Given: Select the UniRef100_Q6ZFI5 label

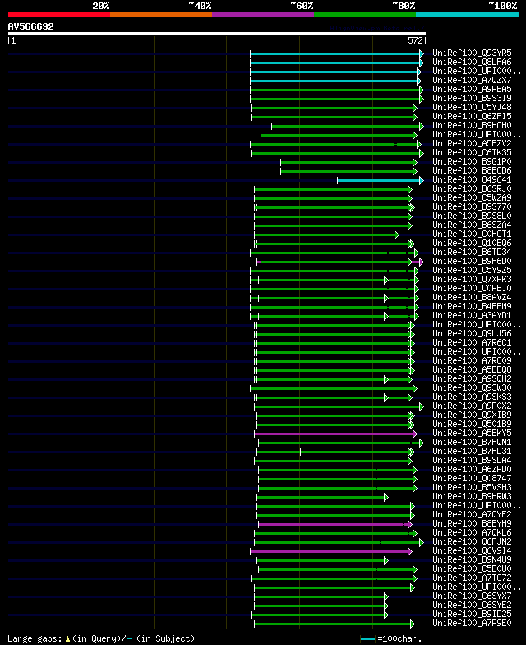Looking at the screenshot, I should click(x=472, y=117).
